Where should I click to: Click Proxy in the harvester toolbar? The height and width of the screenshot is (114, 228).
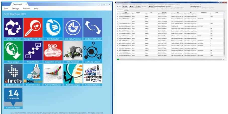point(151,6)
